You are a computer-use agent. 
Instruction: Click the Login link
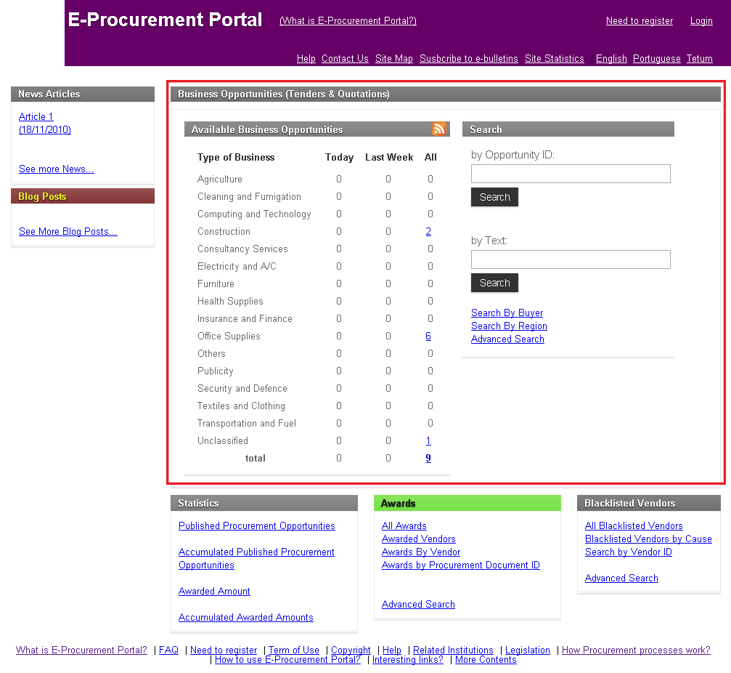click(x=701, y=21)
